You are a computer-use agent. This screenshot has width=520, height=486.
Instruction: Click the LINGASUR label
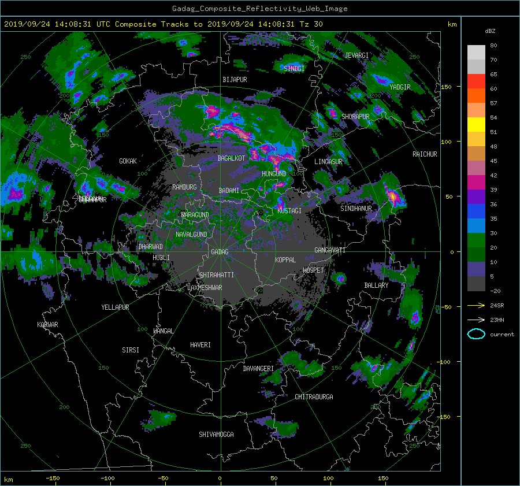pyautogui.click(x=328, y=162)
